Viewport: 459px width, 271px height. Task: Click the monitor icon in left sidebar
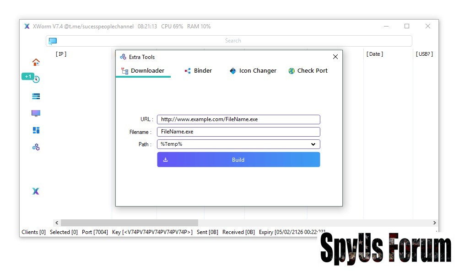point(36,113)
